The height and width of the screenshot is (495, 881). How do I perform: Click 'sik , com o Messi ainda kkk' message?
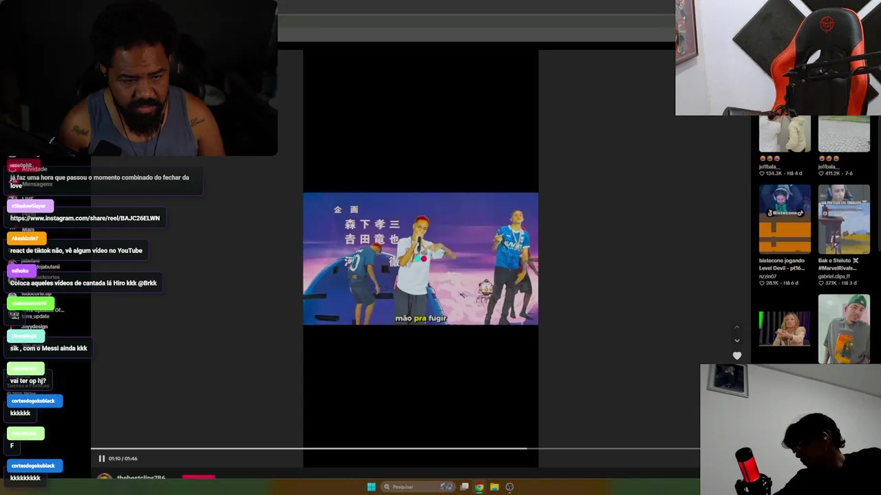[x=48, y=348]
